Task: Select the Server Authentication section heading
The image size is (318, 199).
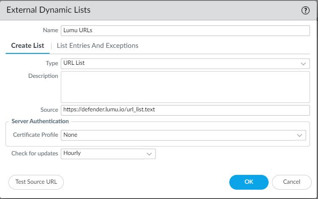Action: (40, 121)
